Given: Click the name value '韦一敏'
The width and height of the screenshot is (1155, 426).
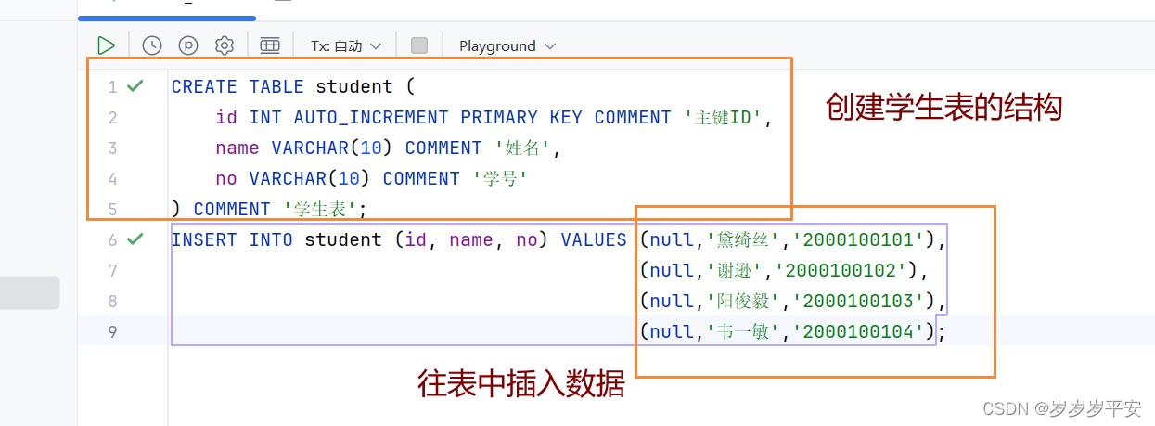Looking at the screenshot, I should tap(747, 331).
